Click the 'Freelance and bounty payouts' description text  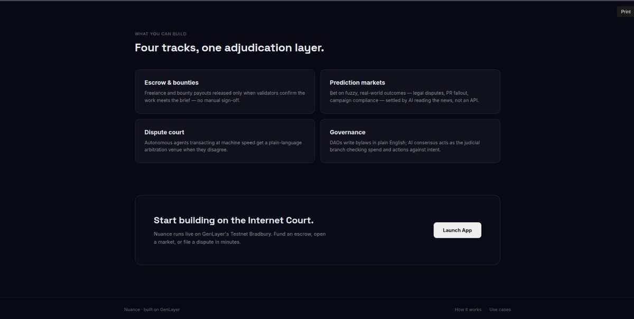tap(225, 97)
